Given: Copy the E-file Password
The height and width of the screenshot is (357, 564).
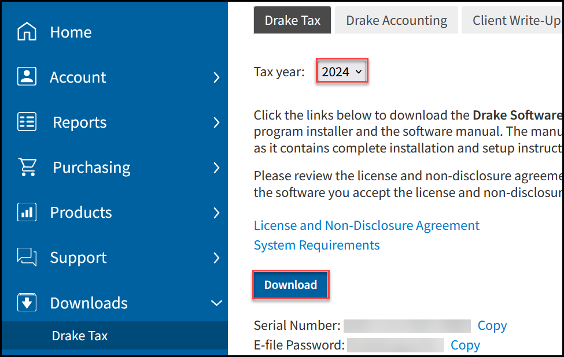Looking at the screenshot, I should point(465,345).
